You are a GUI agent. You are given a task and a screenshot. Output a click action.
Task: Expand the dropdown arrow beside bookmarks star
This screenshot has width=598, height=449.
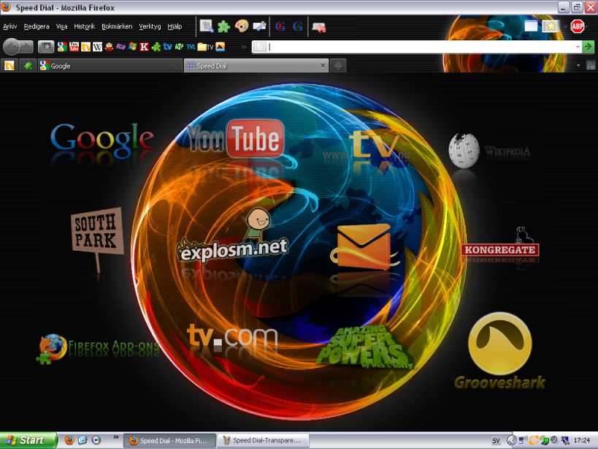(x=565, y=27)
